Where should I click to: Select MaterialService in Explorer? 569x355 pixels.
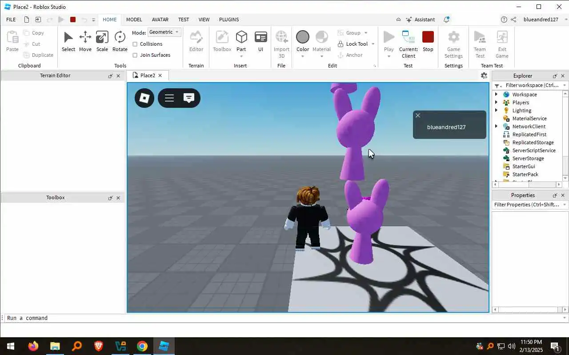click(x=529, y=118)
